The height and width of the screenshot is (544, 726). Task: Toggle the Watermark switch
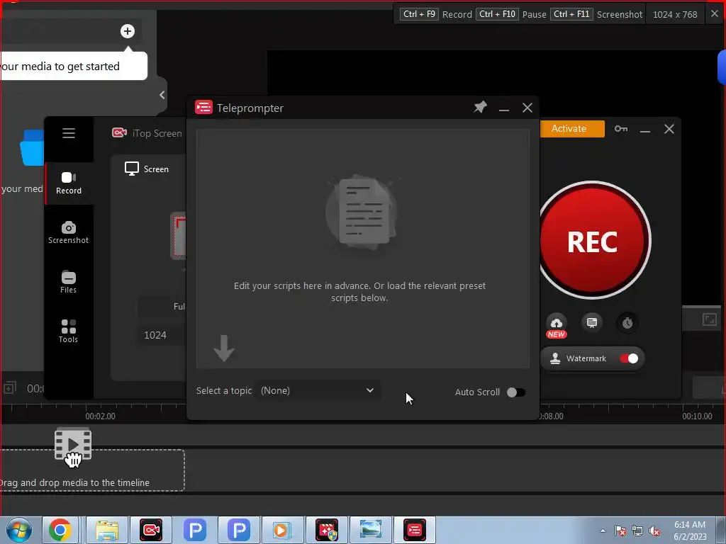click(x=629, y=358)
